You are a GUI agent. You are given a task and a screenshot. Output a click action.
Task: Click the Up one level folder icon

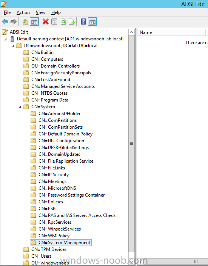point(25,22)
